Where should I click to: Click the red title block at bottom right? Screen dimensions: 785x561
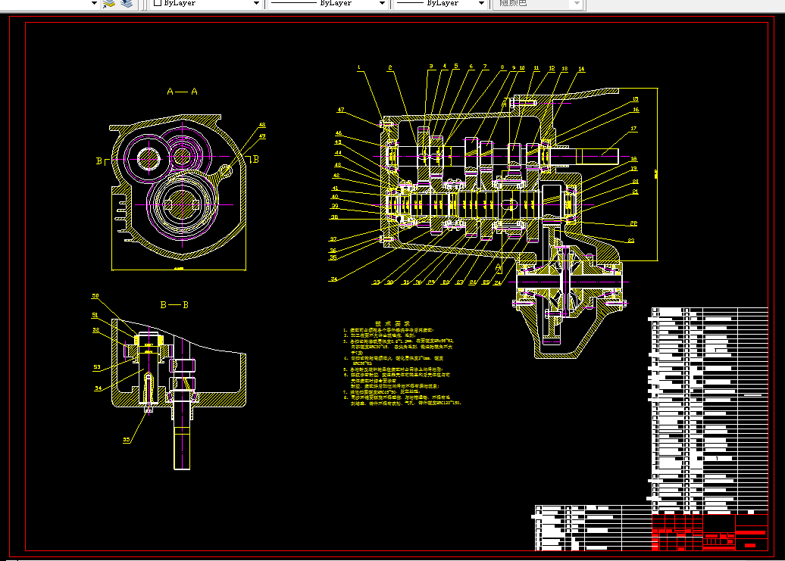(x=710, y=532)
